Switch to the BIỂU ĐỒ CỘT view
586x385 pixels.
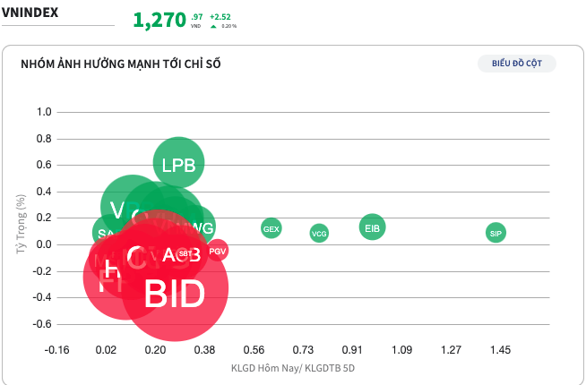(x=517, y=64)
